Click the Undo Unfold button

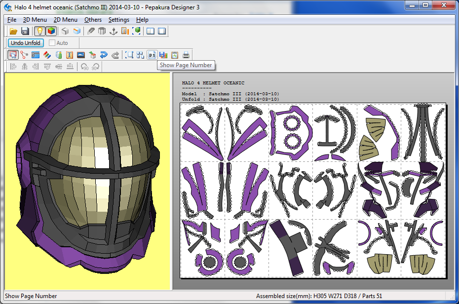26,43
